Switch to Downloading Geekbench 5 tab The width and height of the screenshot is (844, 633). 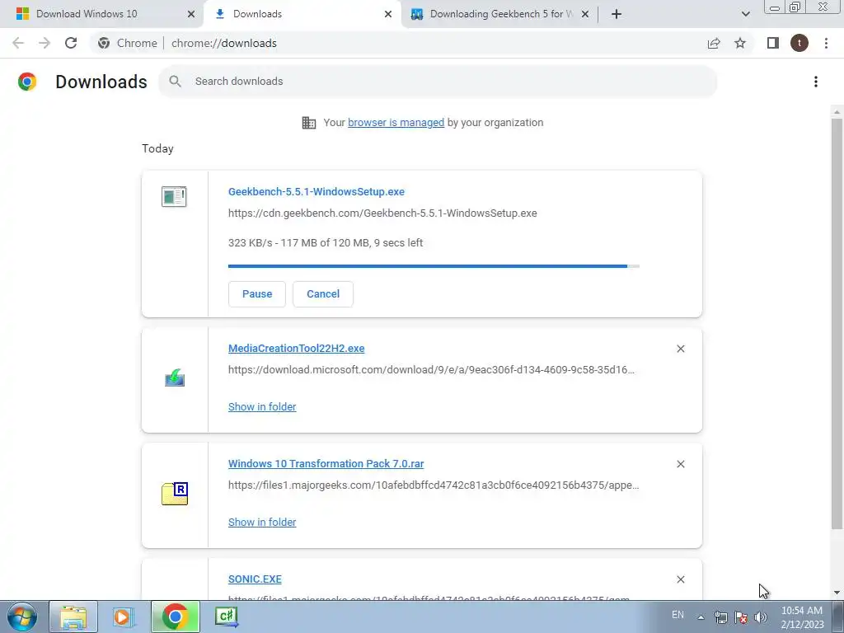(x=499, y=14)
